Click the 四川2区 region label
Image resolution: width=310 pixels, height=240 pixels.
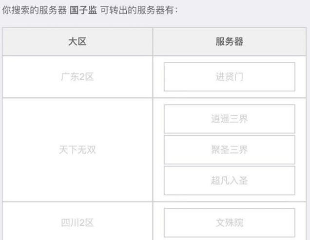coord(77,222)
